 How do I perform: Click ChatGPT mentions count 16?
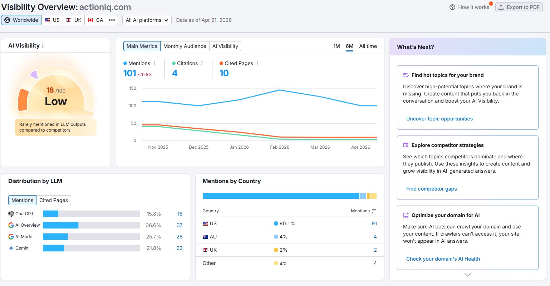[x=180, y=214]
